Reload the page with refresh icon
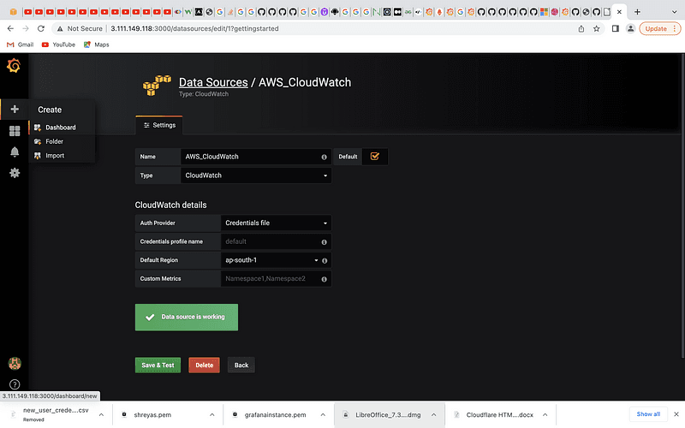This screenshot has height=428, width=685. click(x=41, y=28)
